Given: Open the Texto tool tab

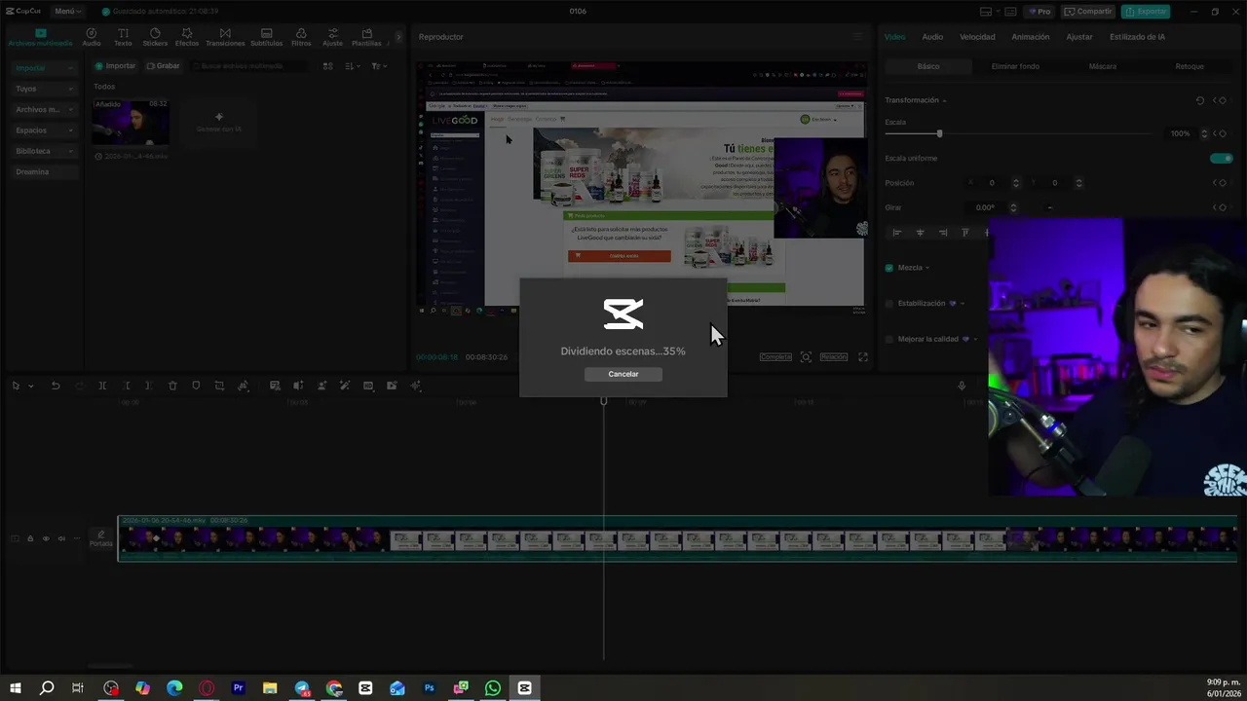Looking at the screenshot, I should click(x=123, y=37).
